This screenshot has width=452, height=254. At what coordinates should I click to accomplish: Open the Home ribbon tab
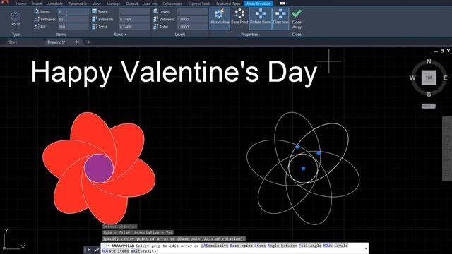click(x=21, y=4)
